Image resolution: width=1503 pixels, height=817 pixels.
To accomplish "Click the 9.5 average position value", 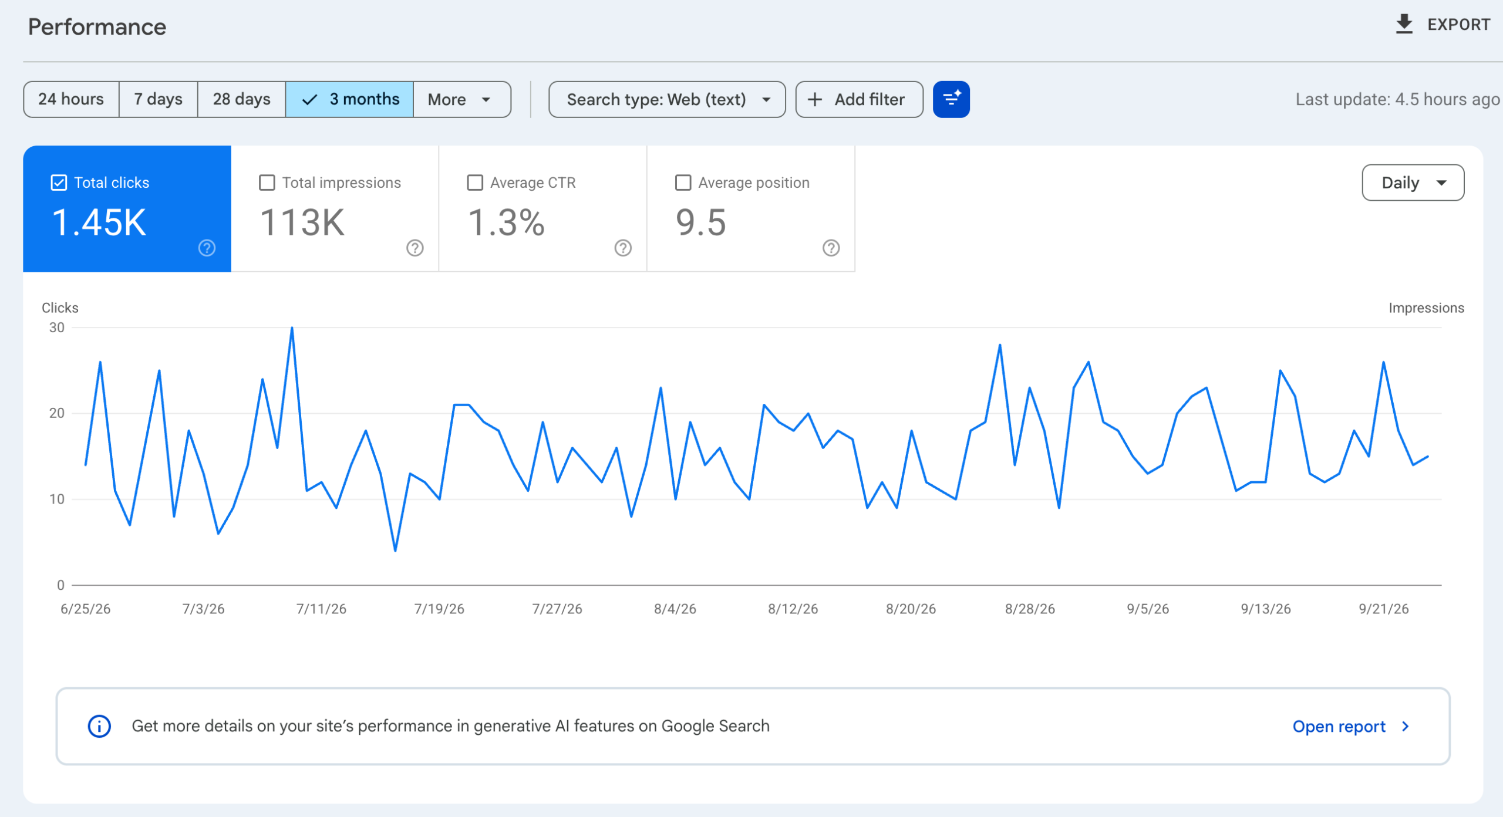I will [701, 223].
